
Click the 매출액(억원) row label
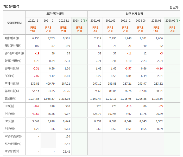coord(12,38)
